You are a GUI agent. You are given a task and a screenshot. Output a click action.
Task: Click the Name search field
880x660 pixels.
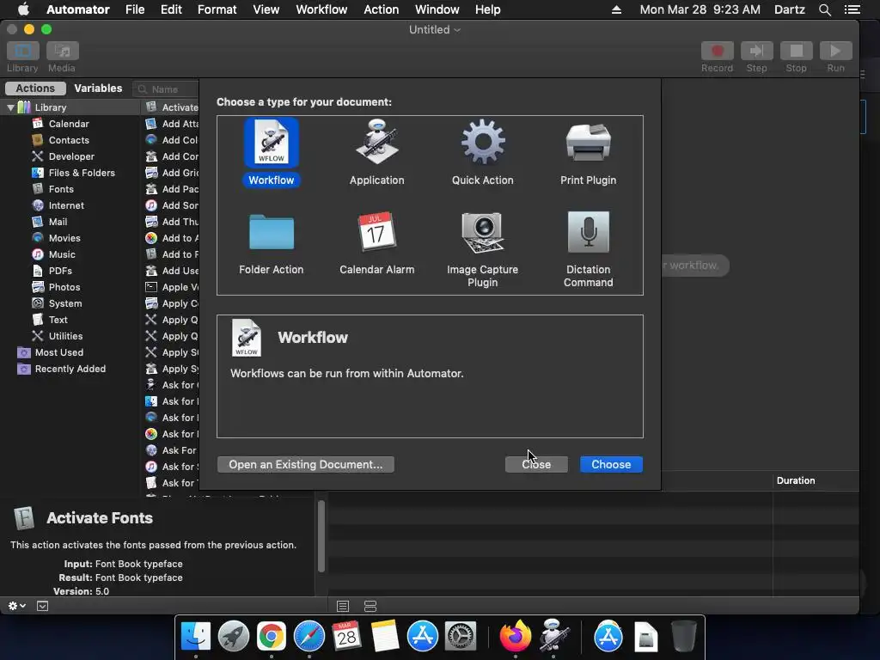click(167, 89)
